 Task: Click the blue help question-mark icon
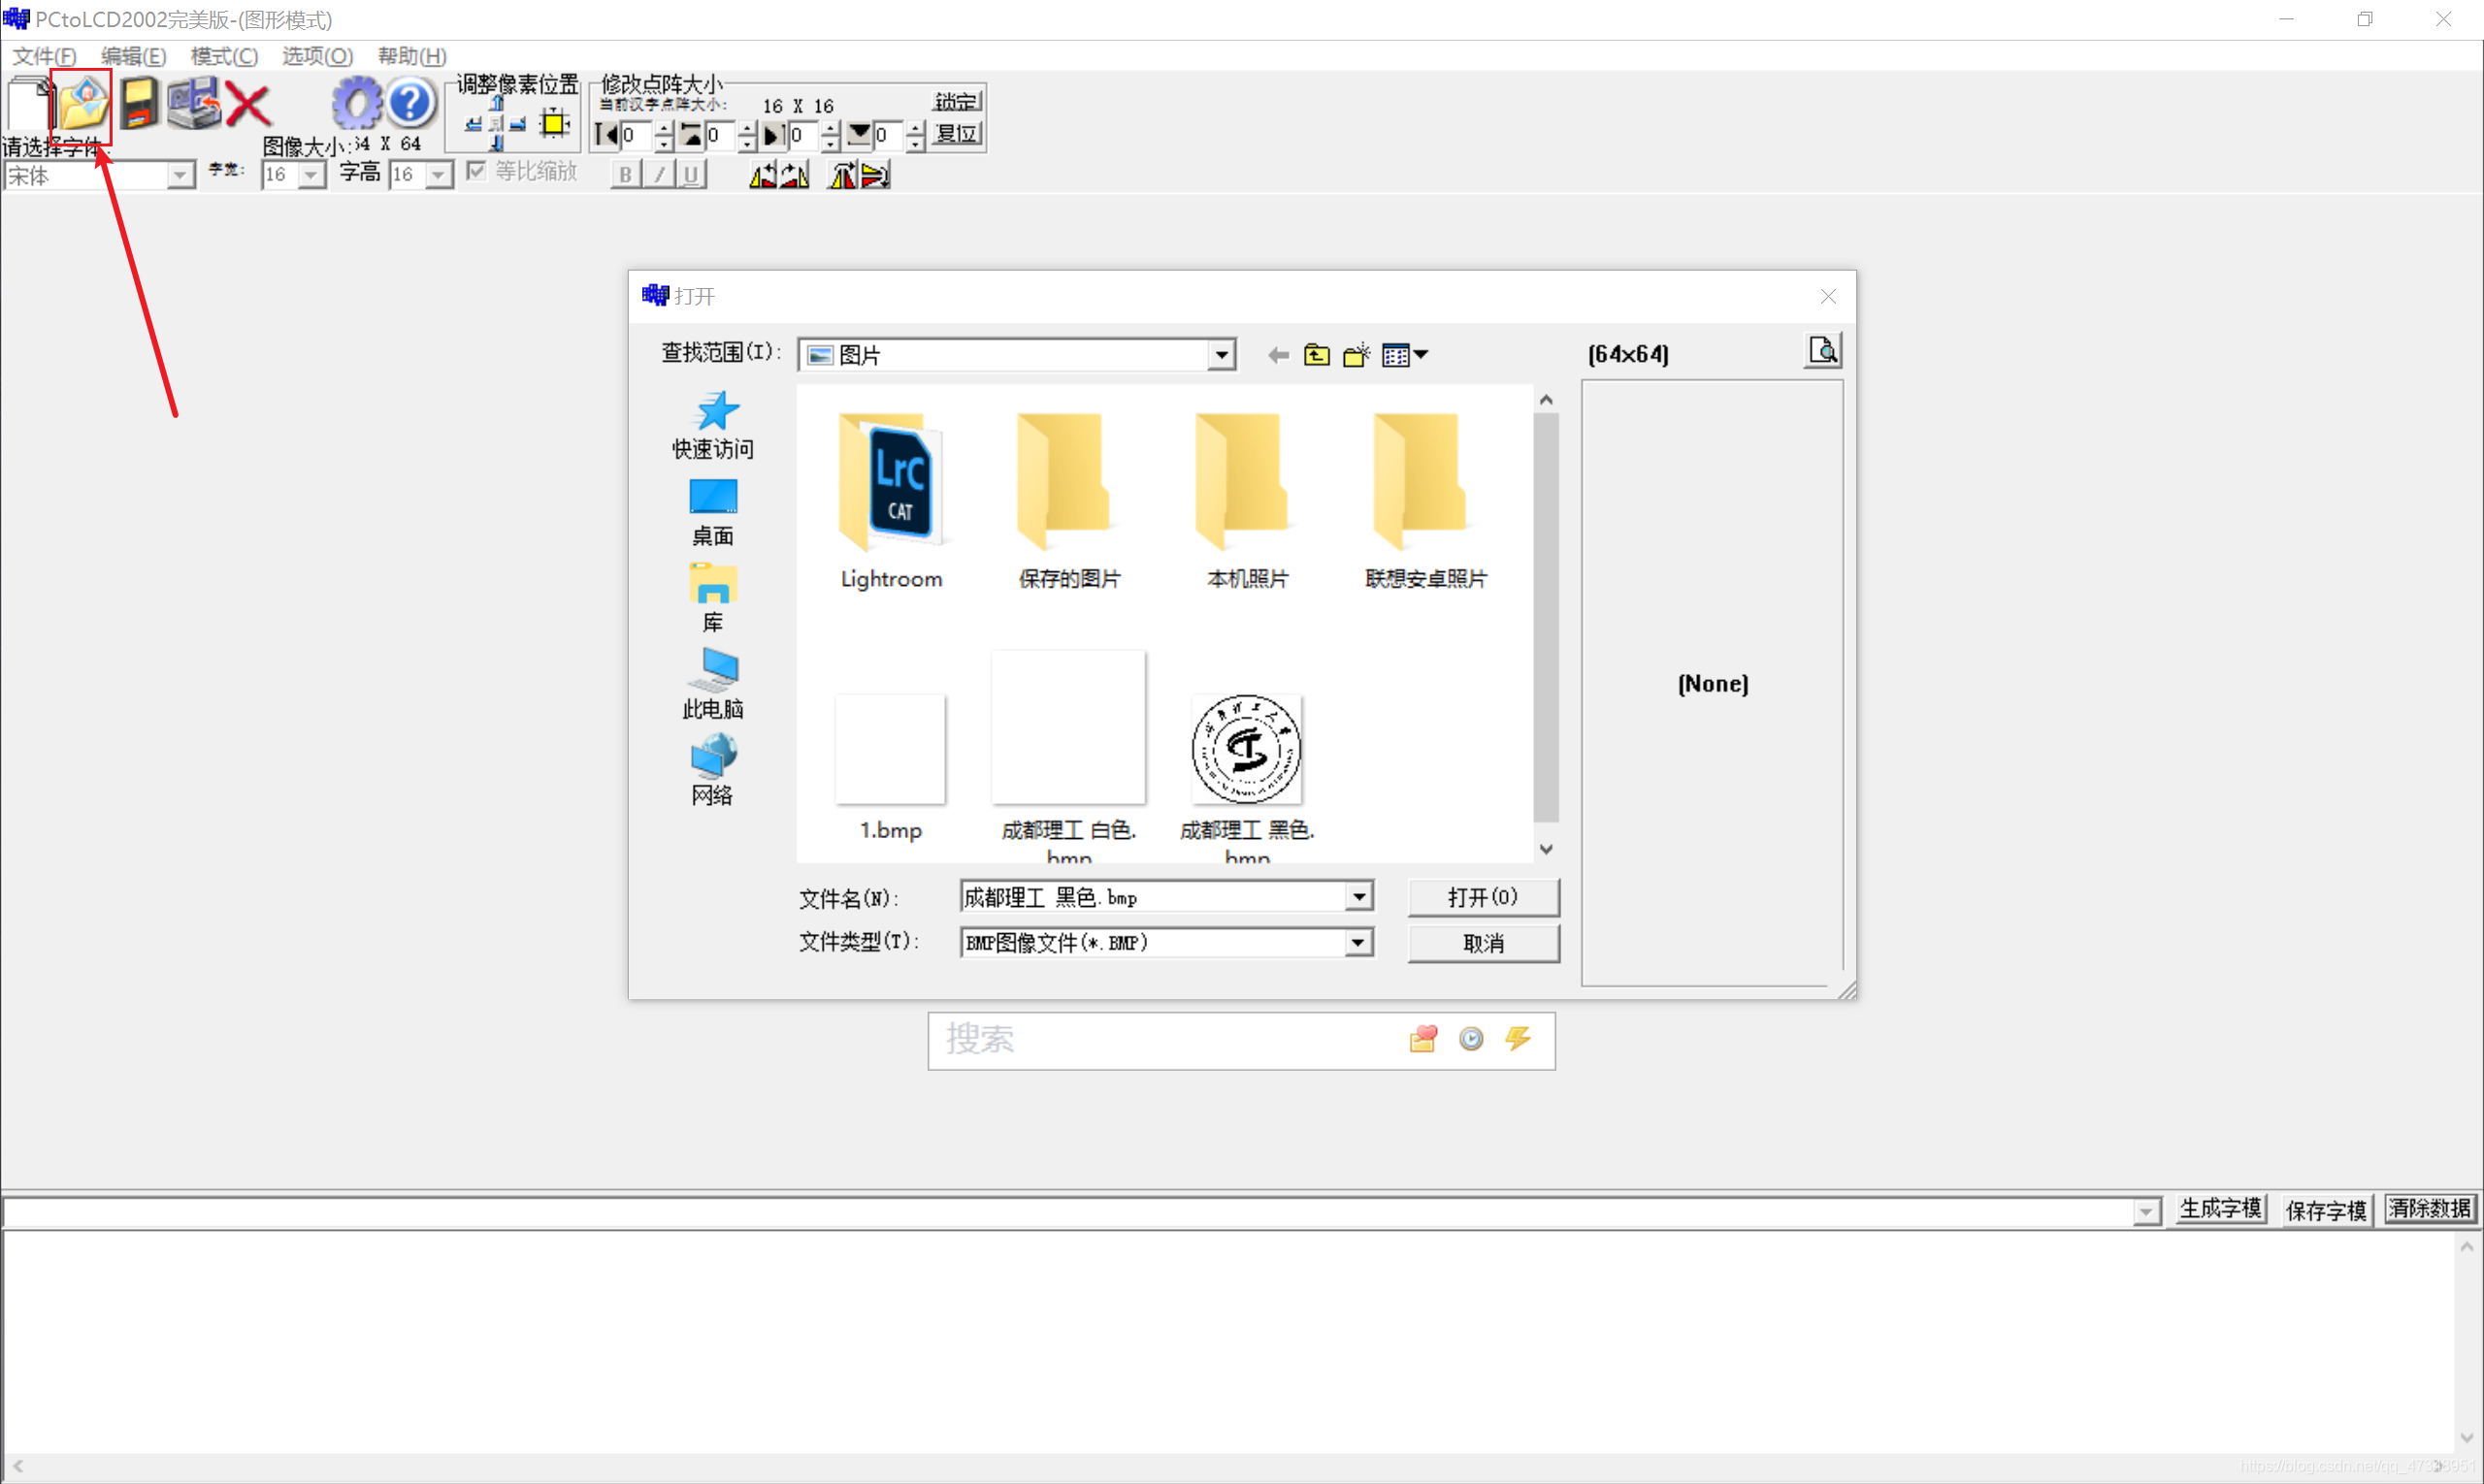click(410, 103)
